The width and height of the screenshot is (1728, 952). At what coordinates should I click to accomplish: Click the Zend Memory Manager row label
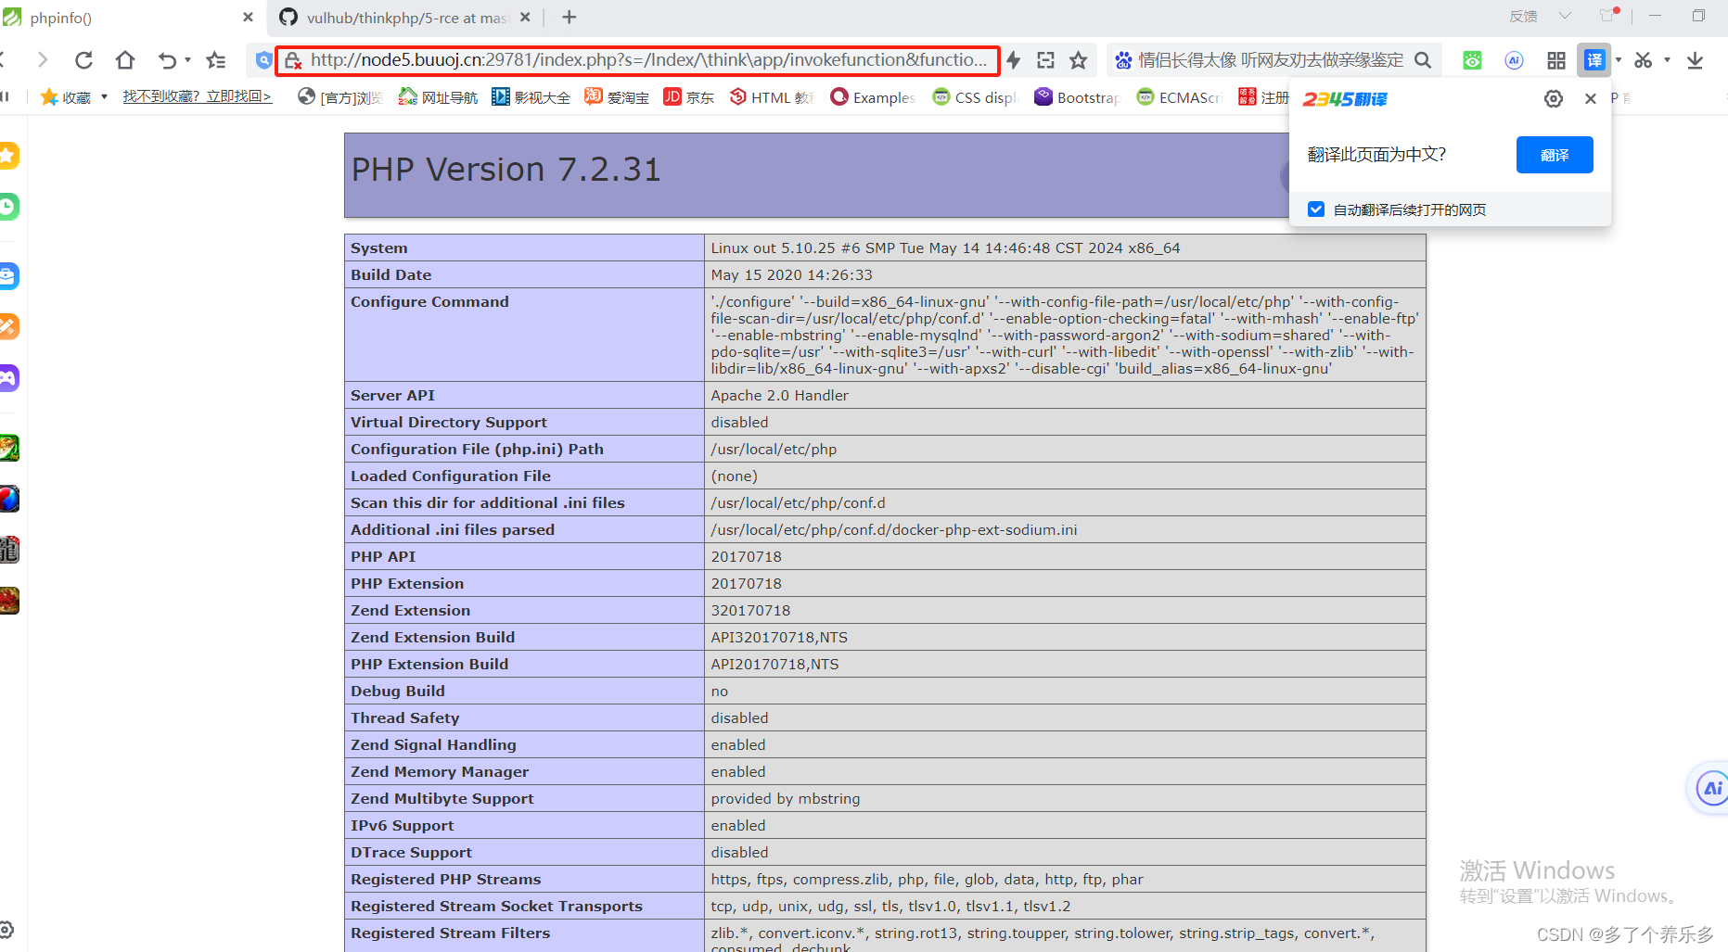[440, 771]
